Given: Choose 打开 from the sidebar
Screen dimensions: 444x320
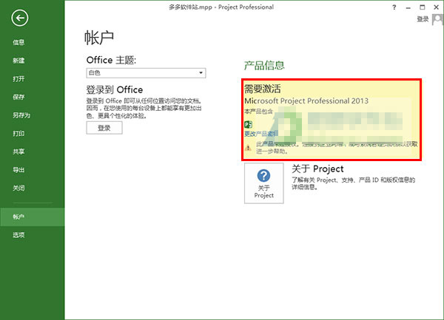Looking at the screenshot, I should (x=18, y=79).
